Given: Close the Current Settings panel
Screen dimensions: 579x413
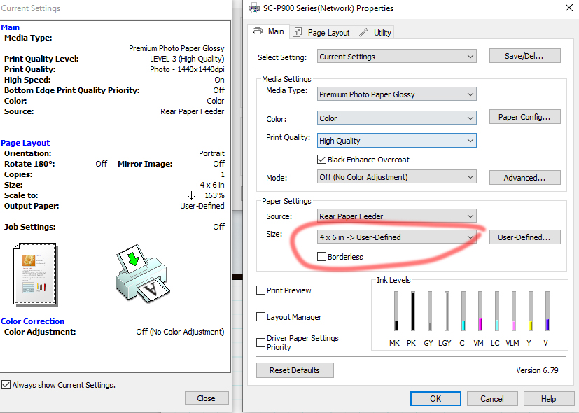Looking at the screenshot, I should (207, 398).
